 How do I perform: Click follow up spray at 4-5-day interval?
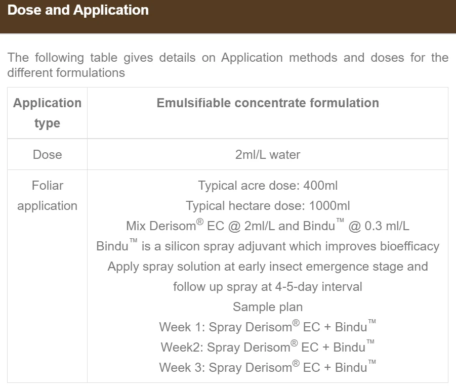268,287
